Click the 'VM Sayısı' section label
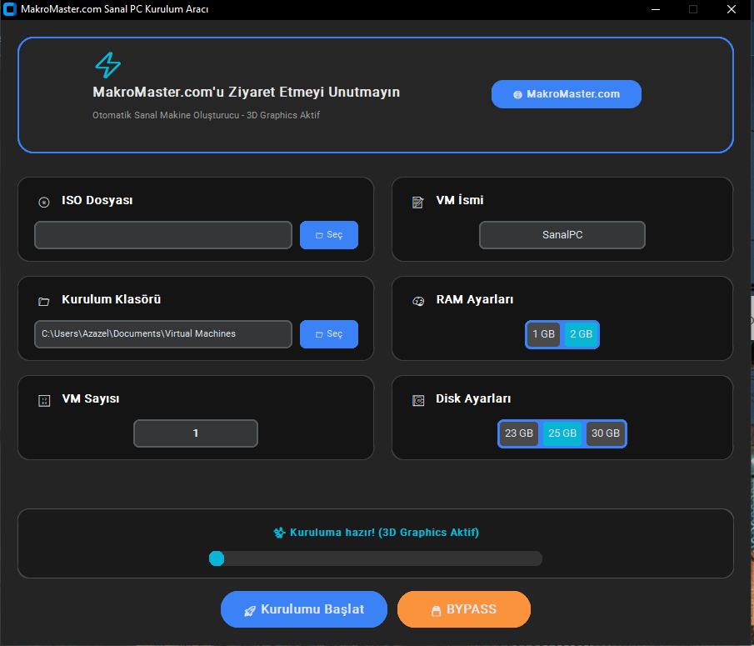754x646 pixels. coord(91,398)
